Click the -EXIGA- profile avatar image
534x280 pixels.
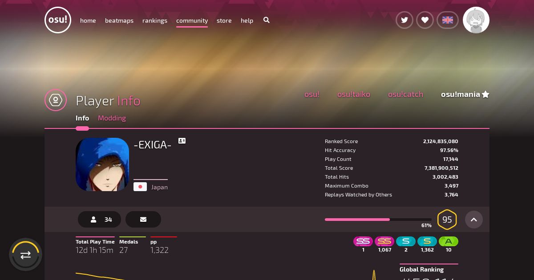click(x=102, y=164)
